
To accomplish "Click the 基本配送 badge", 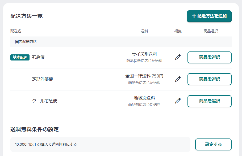I will click(20, 57).
